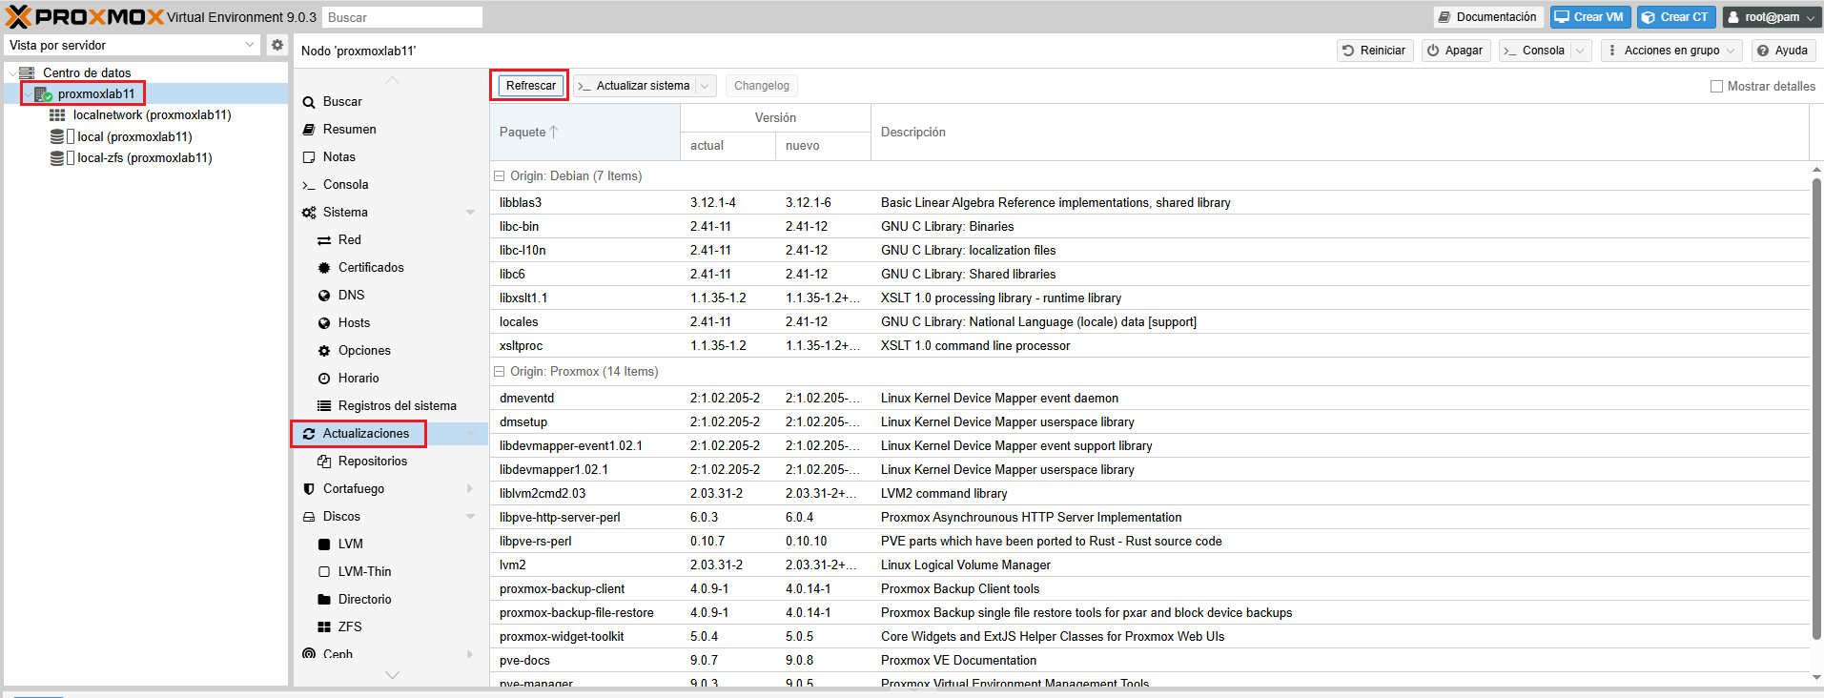Click the package list vertical scrollbar
Screen dimensions: 1824x698
tap(1816, 410)
